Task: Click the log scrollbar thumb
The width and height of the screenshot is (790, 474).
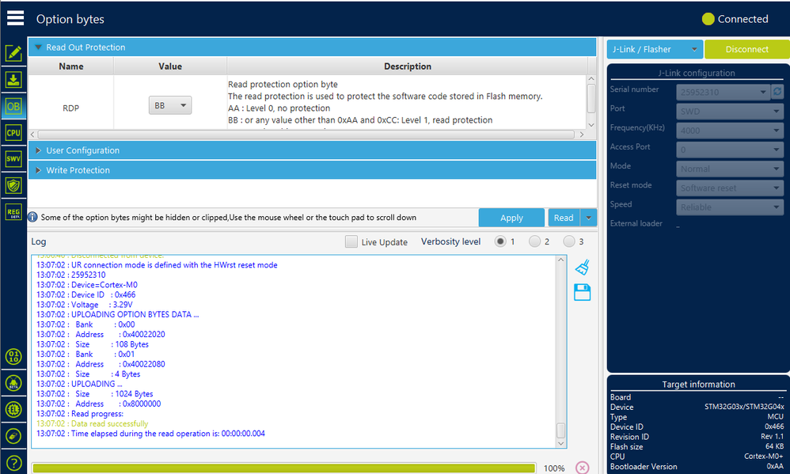Action: coord(560,430)
